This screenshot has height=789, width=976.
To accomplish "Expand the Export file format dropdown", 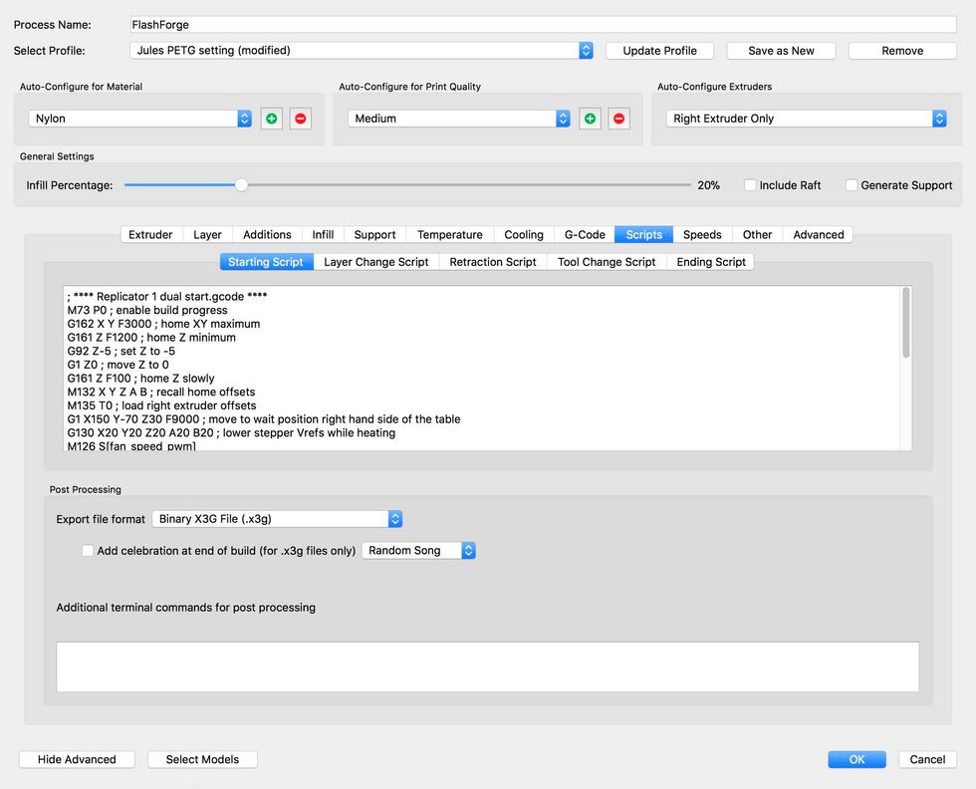I will [x=277, y=519].
